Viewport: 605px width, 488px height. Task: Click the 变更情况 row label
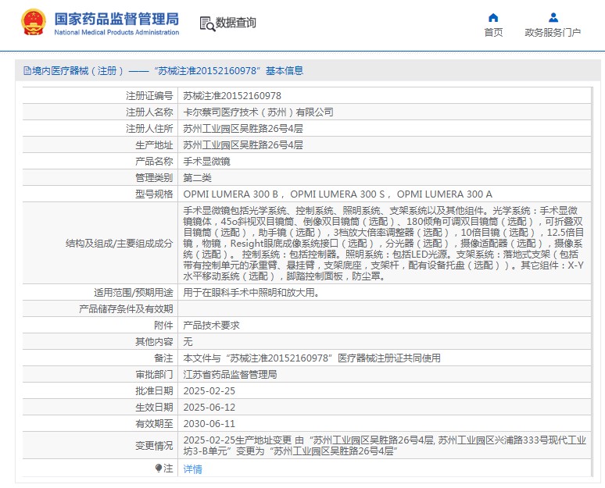pyautogui.click(x=154, y=446)
